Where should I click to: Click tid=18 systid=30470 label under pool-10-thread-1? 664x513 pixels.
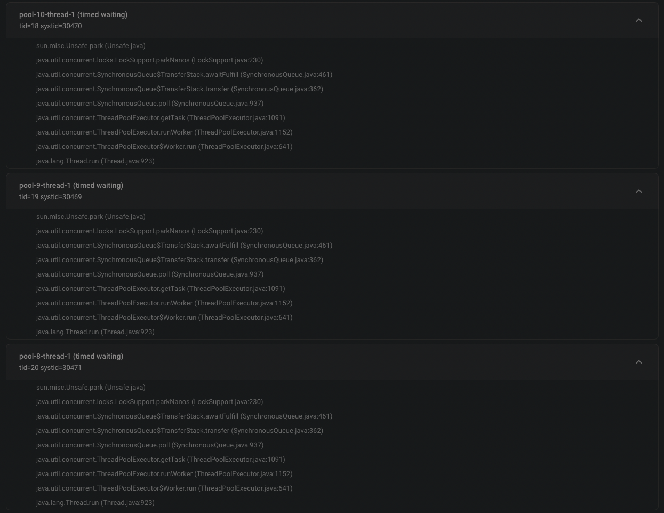coord(51,26)
